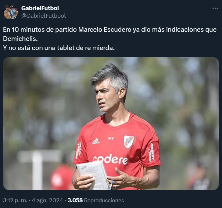The height and width of the screenshot is (208, 222).
Task: Click the codere sponsor logo on shirt
Action: click(110, 160)
